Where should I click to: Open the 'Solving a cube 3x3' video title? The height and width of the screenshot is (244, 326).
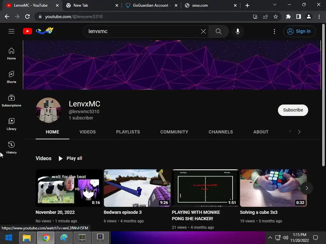[259, 212]
